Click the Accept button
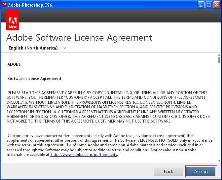The image size is (222, 180). tap(201, 171)
